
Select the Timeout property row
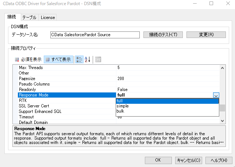[x=67, y=117]
